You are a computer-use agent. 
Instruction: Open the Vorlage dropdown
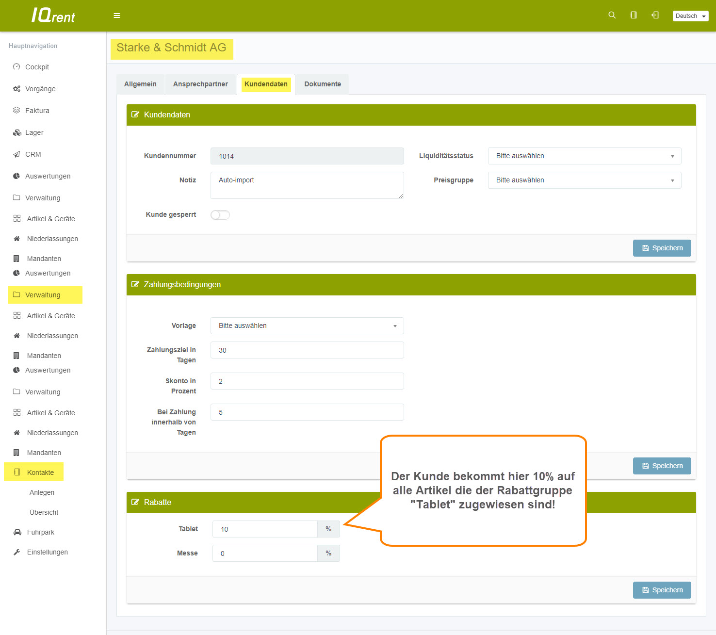(307, 326)
